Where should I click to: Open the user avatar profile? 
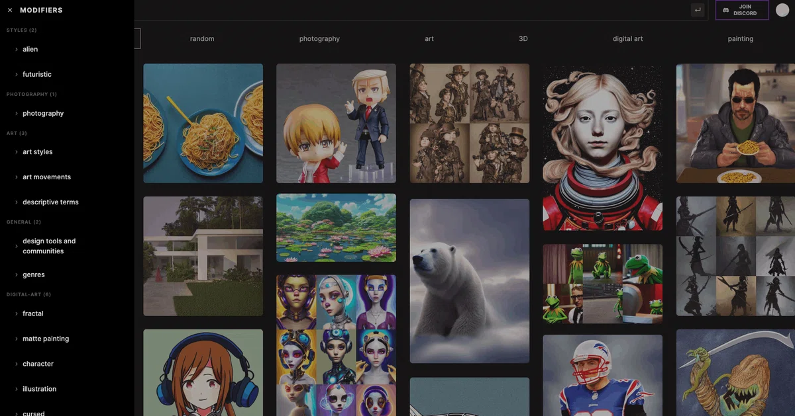782,10
